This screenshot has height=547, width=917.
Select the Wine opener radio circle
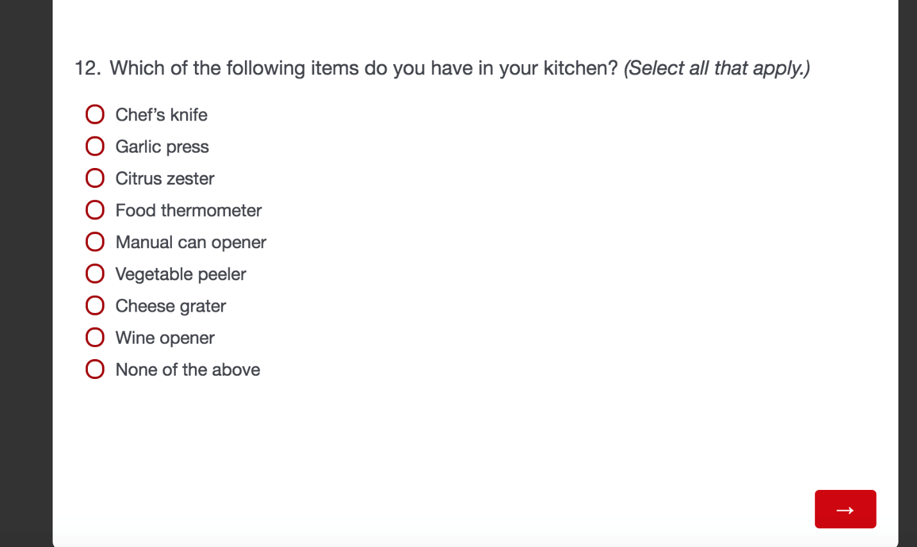click(x=95, y=337)
